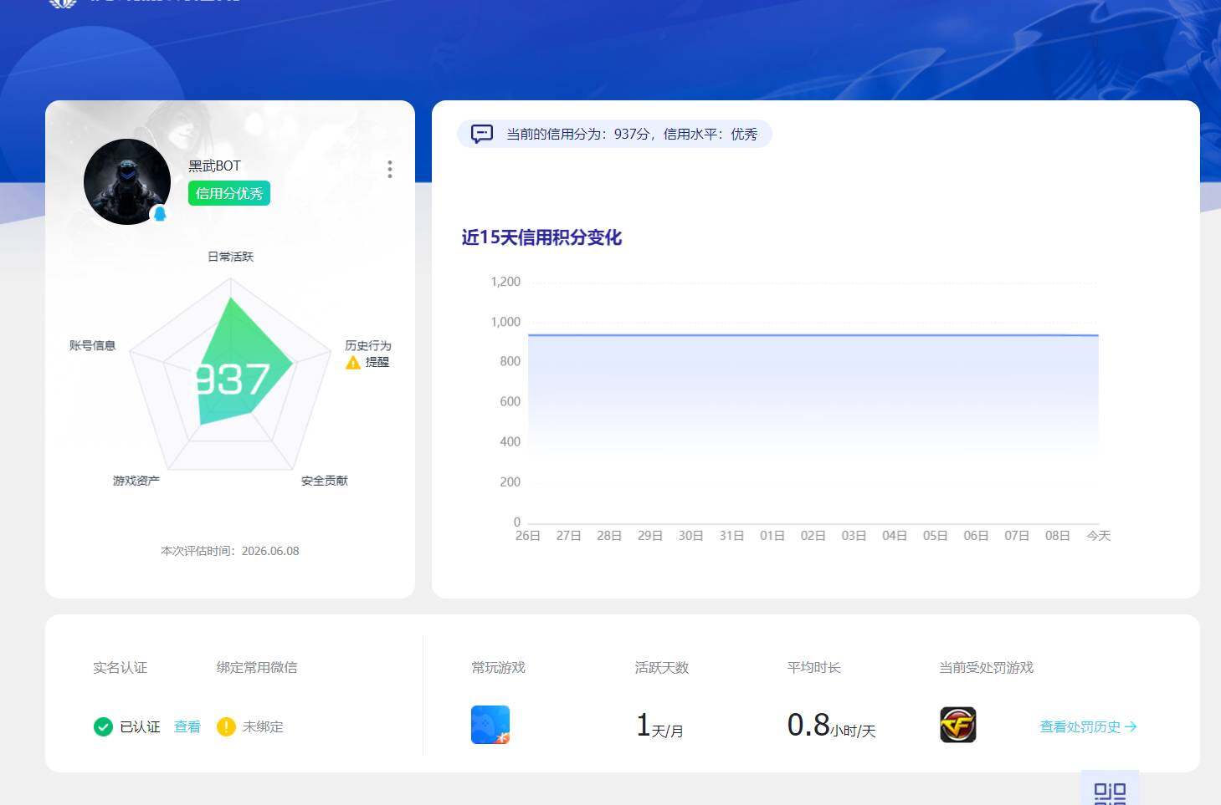Viewport: 1221px width, 805px height.
Task: Click the 平均时长 label
Action: pos(813,667)
